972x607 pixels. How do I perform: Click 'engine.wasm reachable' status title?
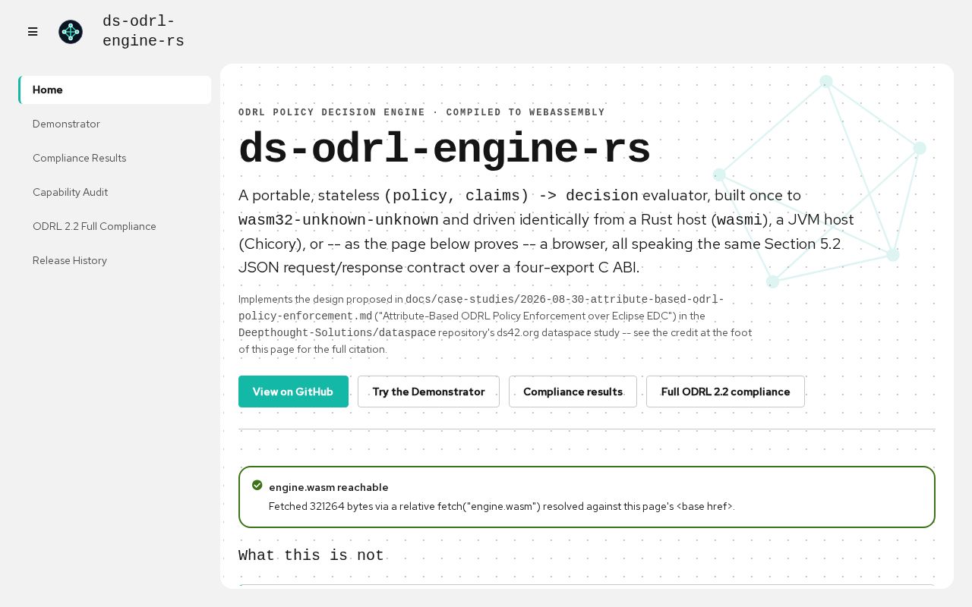pyautogui.click(x=329, y=487)
